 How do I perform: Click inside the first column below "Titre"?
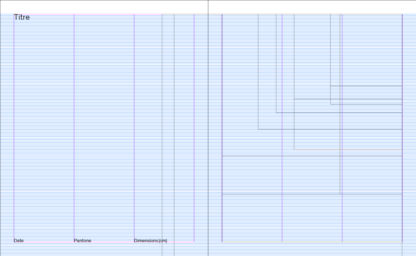tap(44, 126)
